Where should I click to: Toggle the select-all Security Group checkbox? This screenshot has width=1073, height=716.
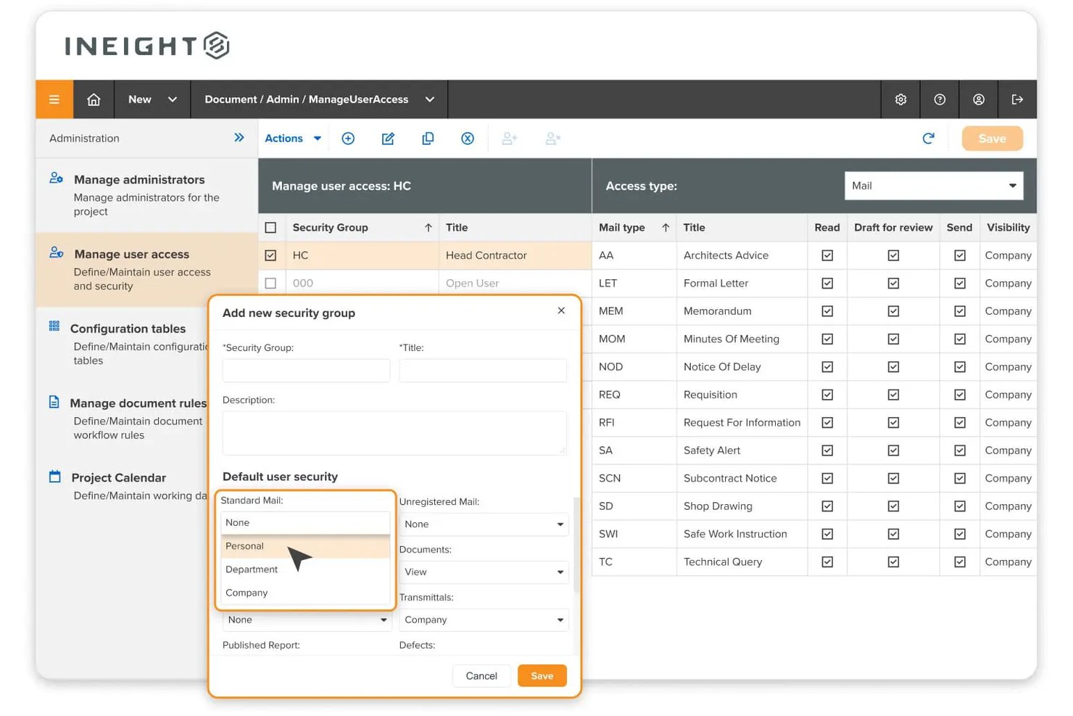point(270,228)
